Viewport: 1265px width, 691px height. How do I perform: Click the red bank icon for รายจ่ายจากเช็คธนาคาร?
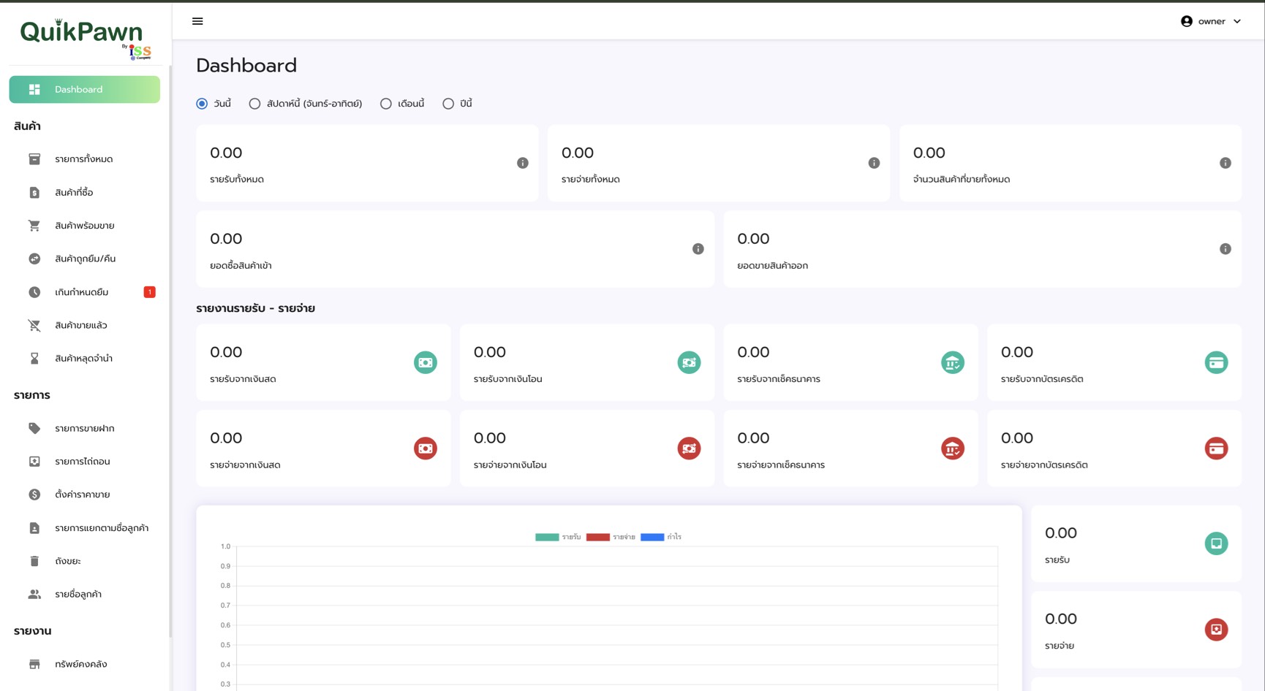pyautogui.click(x=953, y=448)
